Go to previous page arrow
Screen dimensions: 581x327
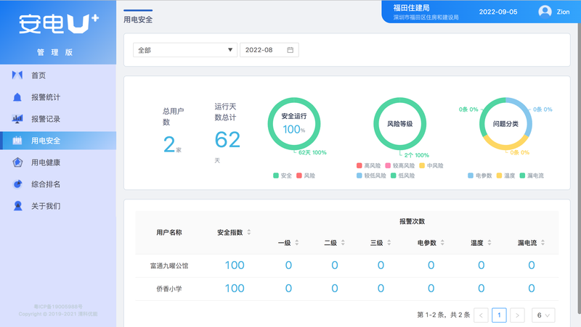click(481, 315)
